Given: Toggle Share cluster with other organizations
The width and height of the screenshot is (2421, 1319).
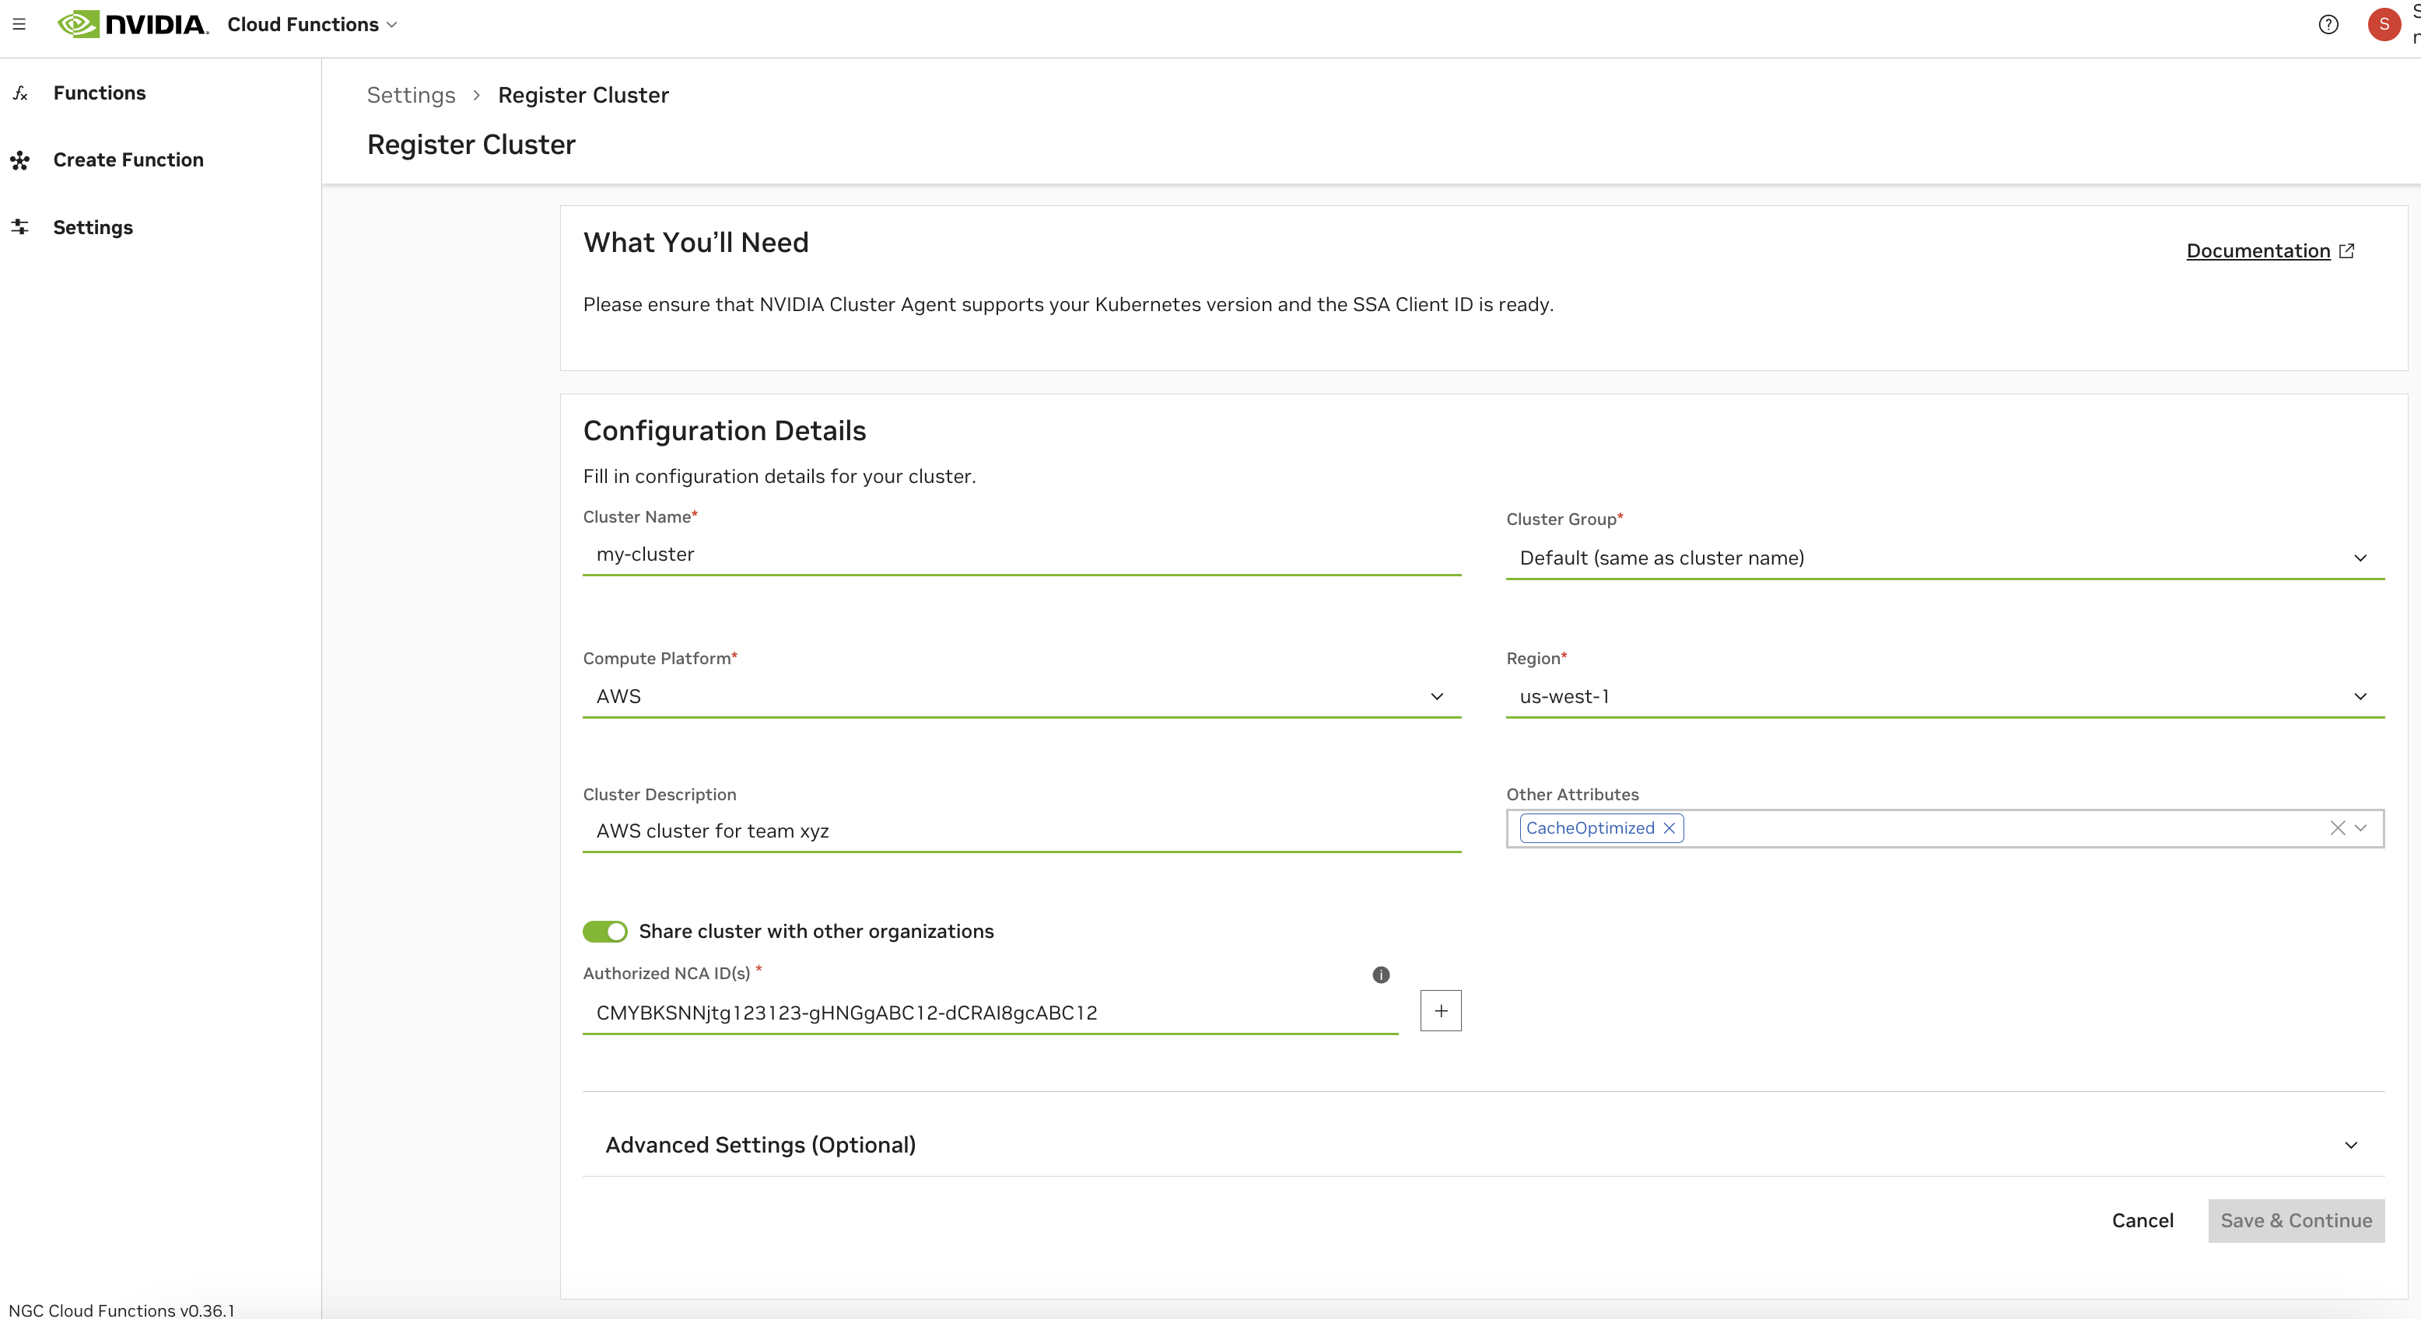Looking at the screenshot, I should coord(604,931).
